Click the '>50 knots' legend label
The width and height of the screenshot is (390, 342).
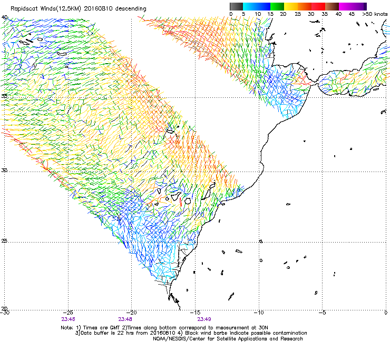pyautogui.click(x=375, y=14)
